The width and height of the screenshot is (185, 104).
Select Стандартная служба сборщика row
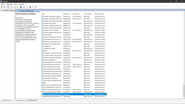pos(74,44)
